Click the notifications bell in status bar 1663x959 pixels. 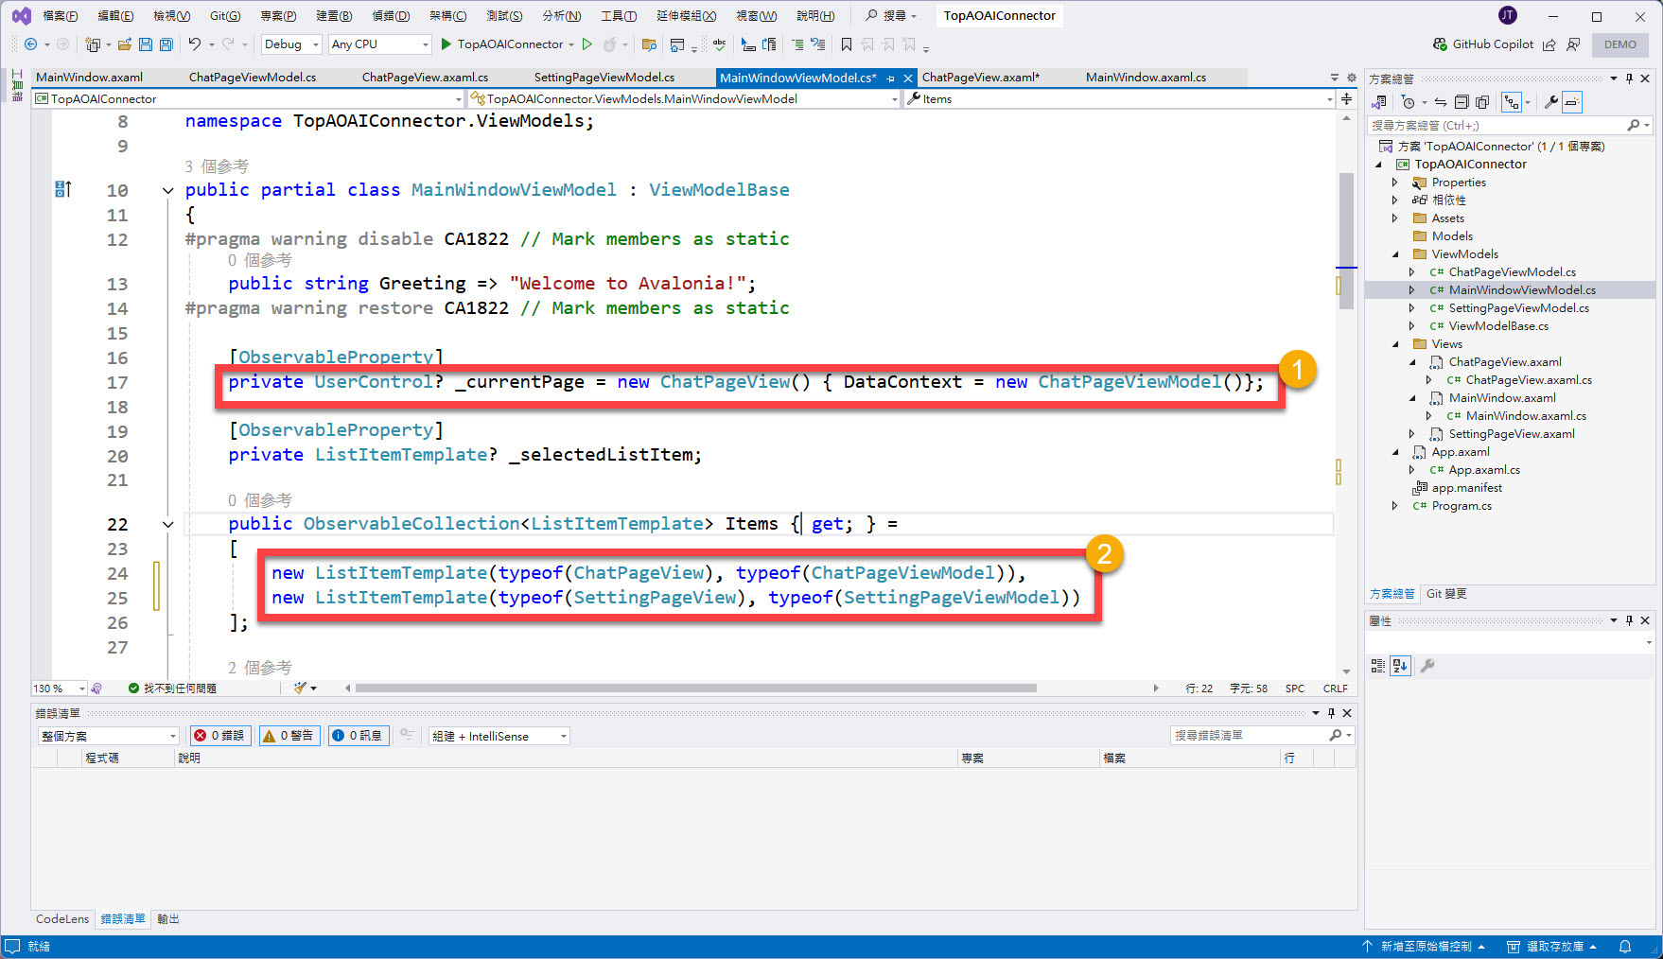1625,947
